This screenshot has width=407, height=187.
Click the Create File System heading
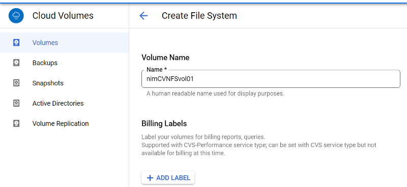click(x=199, y=16)
